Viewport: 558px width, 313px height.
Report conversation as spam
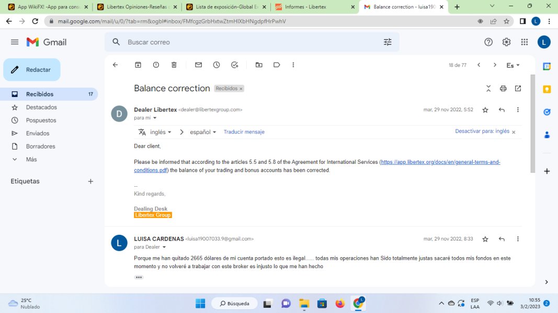click(x=156, y=65)
